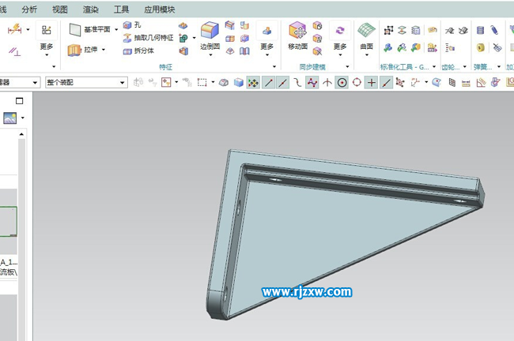Image resolution: width=514 pixels, height=341 pixels.
Task: Open the 分析 menu tab
Action: tap(29, 9)
